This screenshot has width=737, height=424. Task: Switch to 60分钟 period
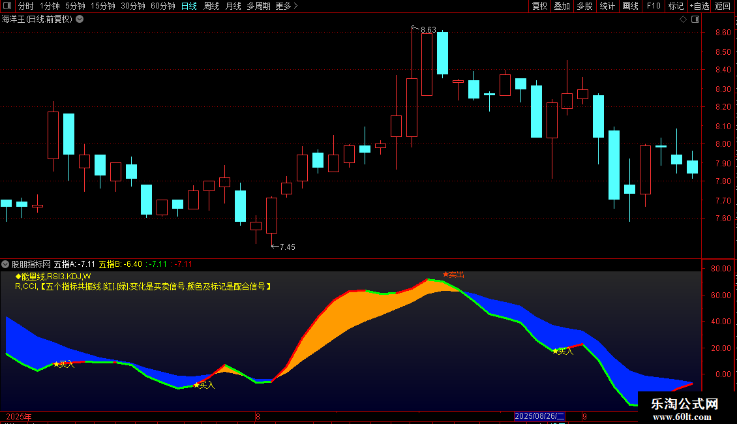(162, 6)
